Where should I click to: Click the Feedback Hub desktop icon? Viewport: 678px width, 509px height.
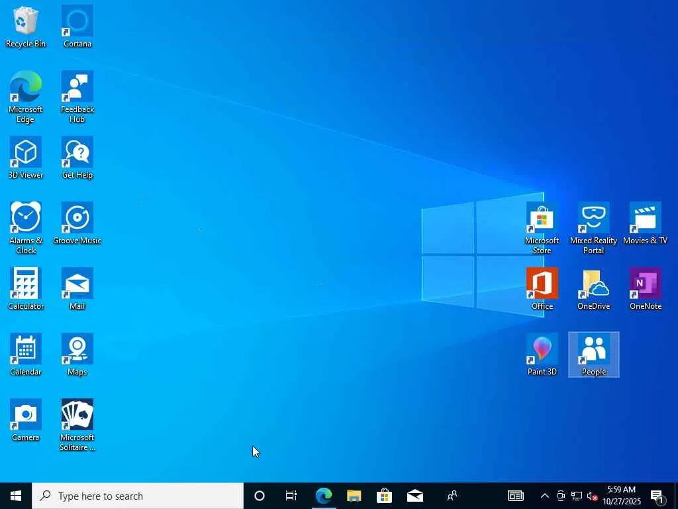[x=77, y=97]
